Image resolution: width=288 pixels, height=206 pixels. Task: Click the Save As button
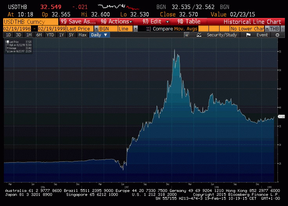tap(78, 21)
